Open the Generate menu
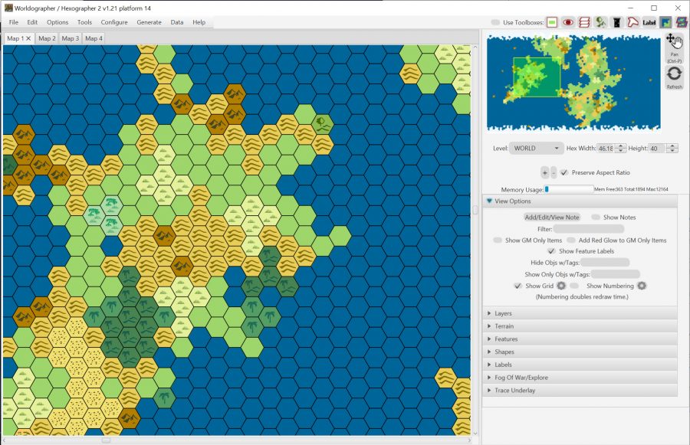The height and width of the screenshot is (445, 690). [150, 22]
